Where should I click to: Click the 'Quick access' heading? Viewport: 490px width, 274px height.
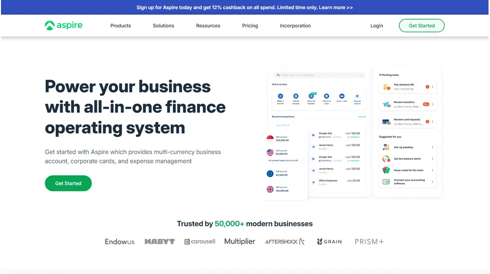pos(279,84)
